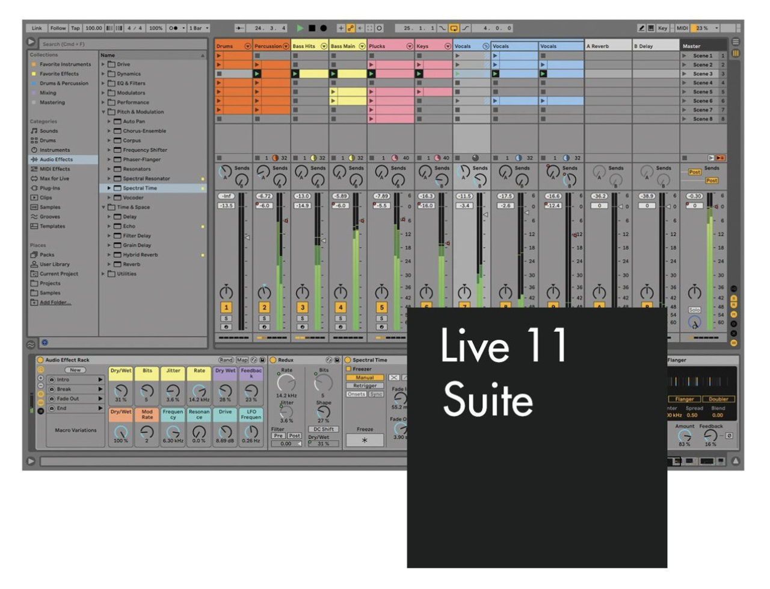Click the Stop All Clips button in Master
Image resolution: width=770 pixels, height=589 pixels.
[x=685, y=158]
